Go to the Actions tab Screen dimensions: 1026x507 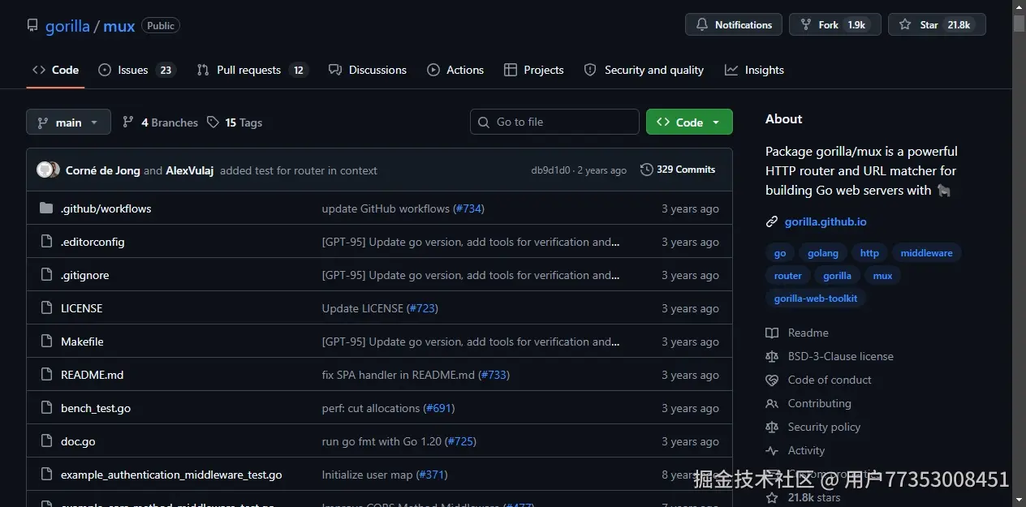pyautogui.click(x=455, y=70)
